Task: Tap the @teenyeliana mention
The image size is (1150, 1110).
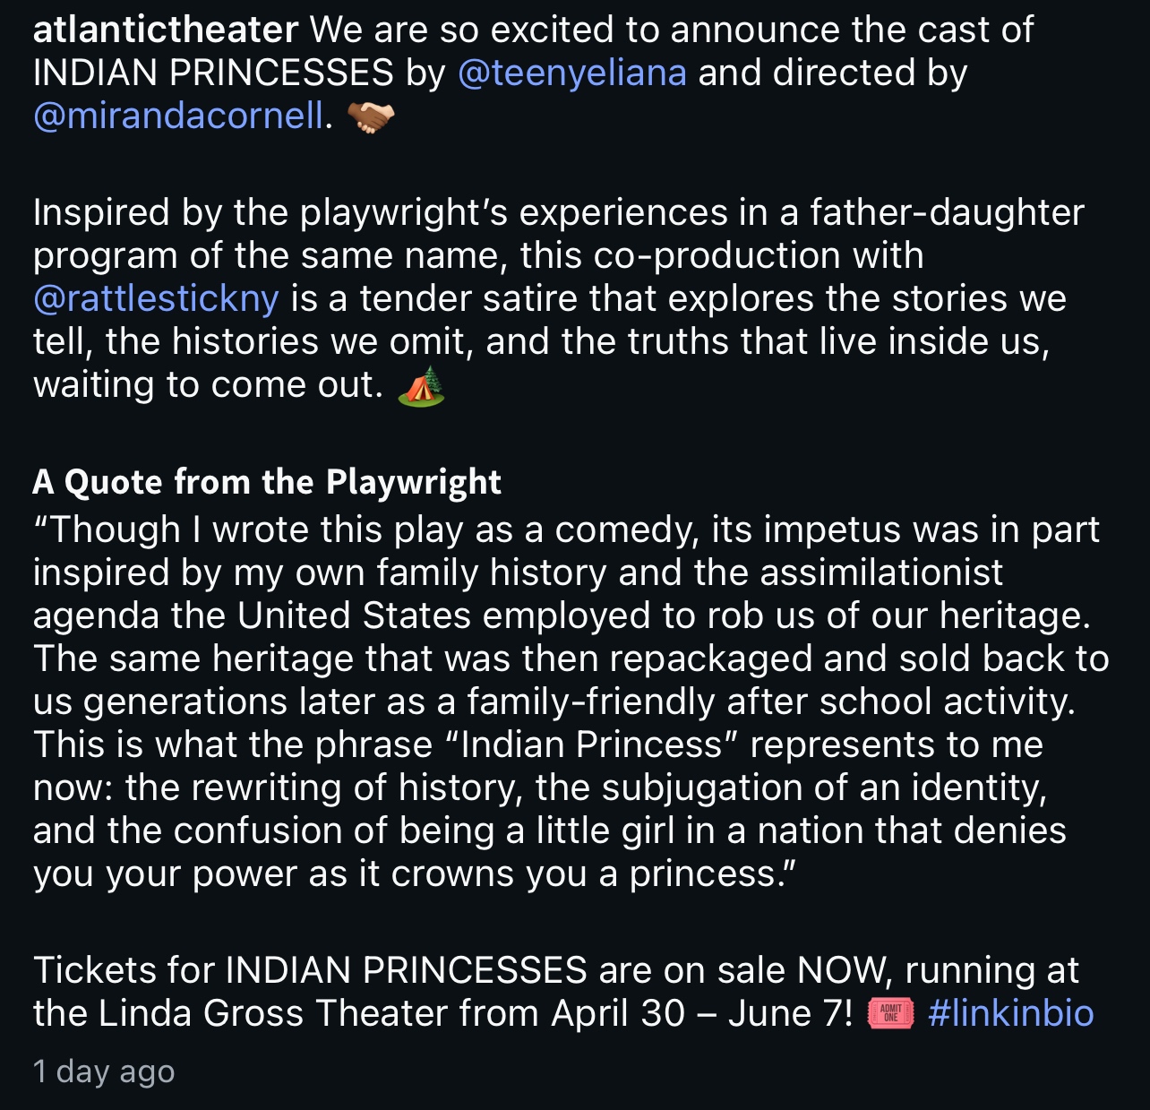Action: click(x=571, y=73)
